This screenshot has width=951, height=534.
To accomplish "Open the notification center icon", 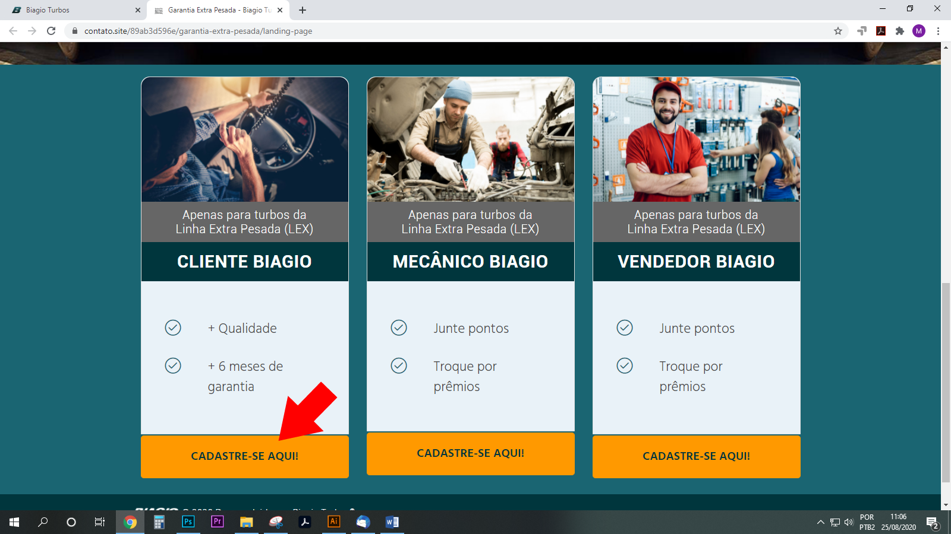I will (x=933, y=523).
